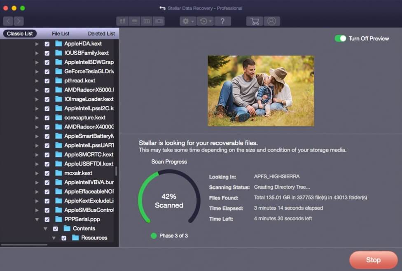Expand the AMDRadeonX5000 tree node

click(x=37, y=90)
